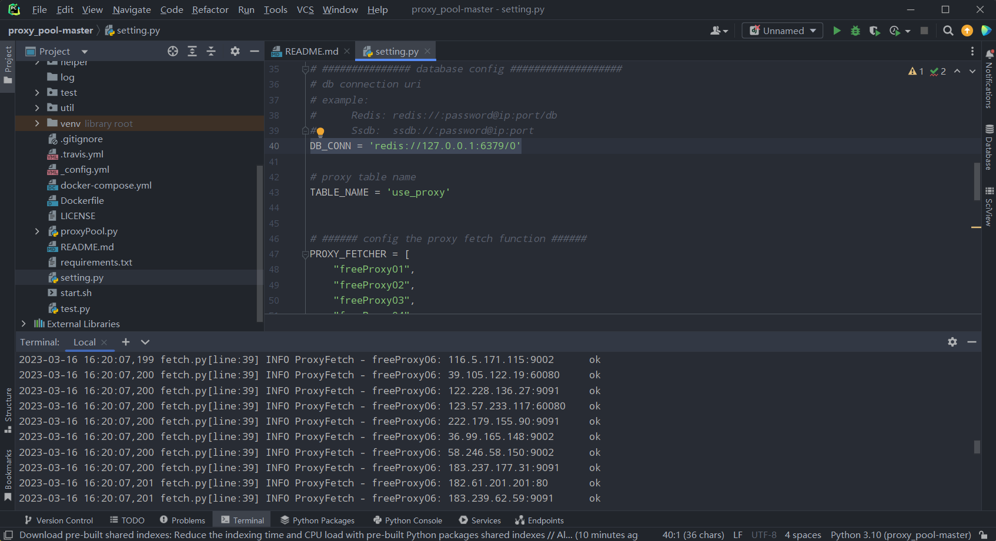Open terminal settings gear icon
This screenshot has width=996, height=541.
coord(952,342)
